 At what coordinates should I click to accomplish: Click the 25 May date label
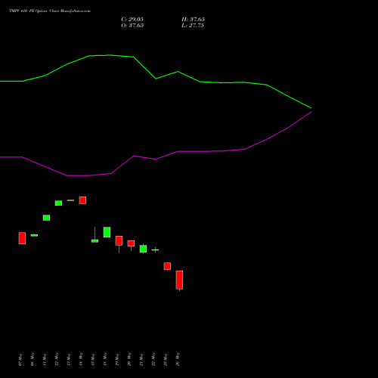(166, 359)
